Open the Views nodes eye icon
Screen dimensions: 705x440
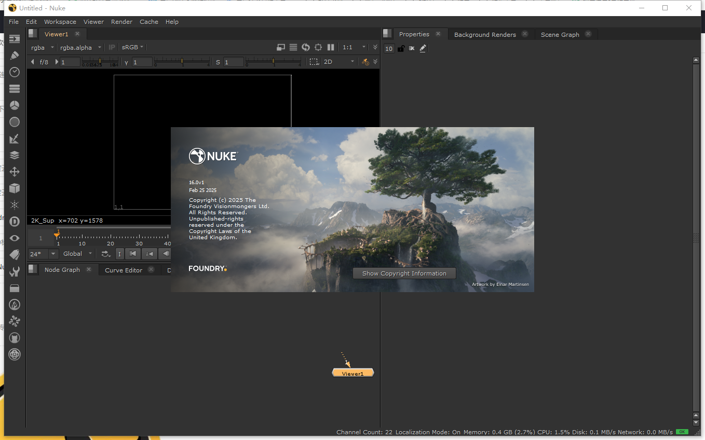pyautogui.click(x=15, y=238)
